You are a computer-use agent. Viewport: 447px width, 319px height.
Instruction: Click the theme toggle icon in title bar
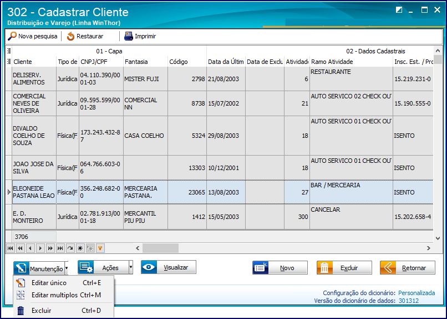pos(399,10)
